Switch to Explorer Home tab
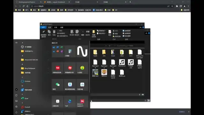The height and width of the screenshot is (115, 204). pos(49,27)
